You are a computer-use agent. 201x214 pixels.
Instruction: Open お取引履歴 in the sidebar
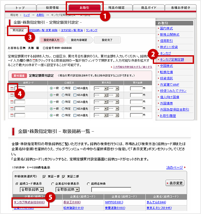(168, 116)
